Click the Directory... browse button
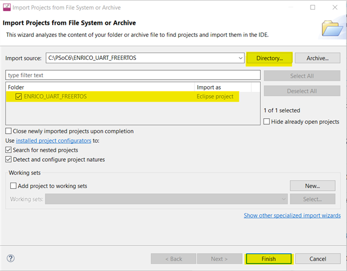The height and width of the screenshot is (271, 347). pyautogui.click(x=269, y=58)
